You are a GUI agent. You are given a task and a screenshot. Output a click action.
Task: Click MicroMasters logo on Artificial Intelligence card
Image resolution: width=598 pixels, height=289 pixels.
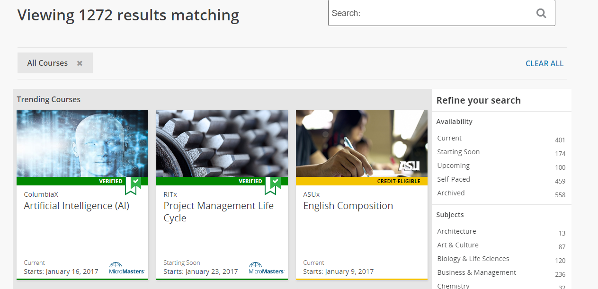[126, 268]
